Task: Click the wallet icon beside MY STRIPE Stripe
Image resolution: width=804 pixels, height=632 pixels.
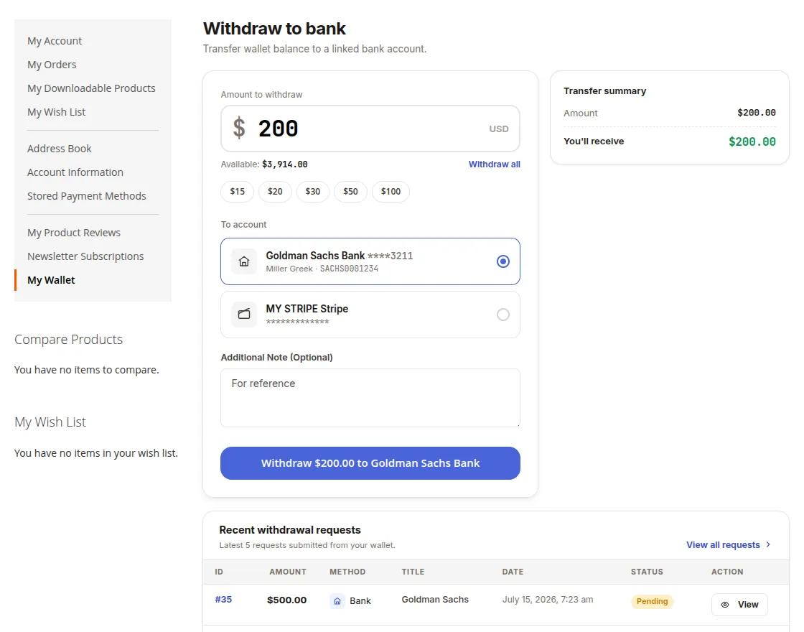Action: (x=244, y=315)
